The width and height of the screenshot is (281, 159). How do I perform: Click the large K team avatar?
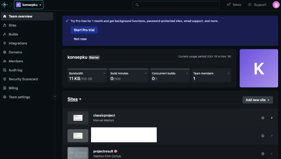point(259,68)
